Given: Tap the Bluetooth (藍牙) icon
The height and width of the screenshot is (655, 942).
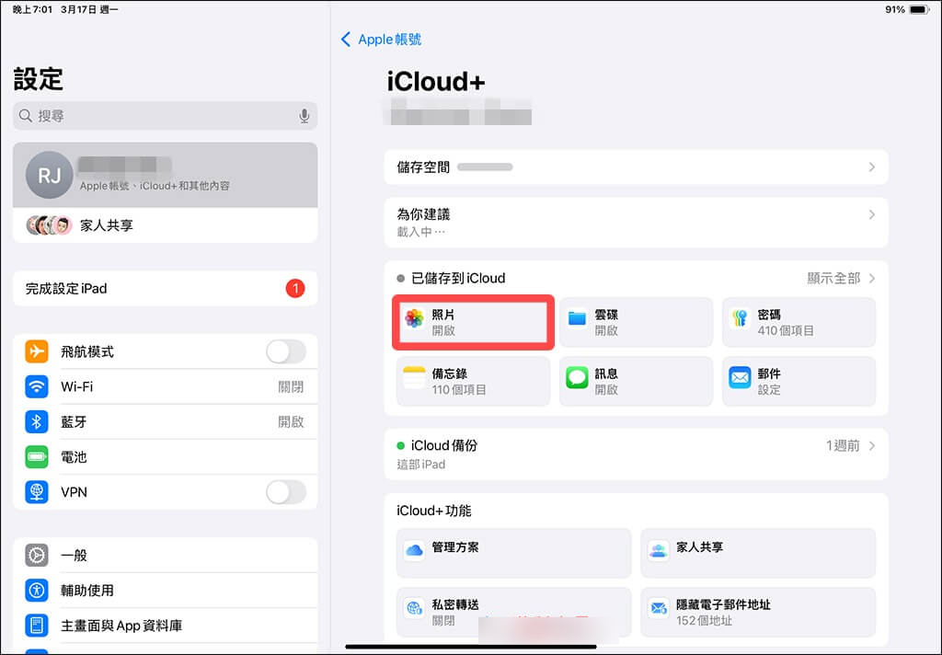Looking at the screenshot, I should point(37,421).
